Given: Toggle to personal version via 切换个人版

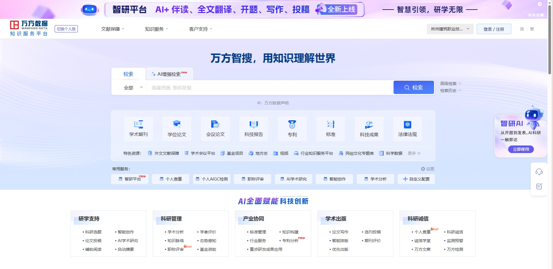Looking at the screenshot, I should click(x=66, y=29).
